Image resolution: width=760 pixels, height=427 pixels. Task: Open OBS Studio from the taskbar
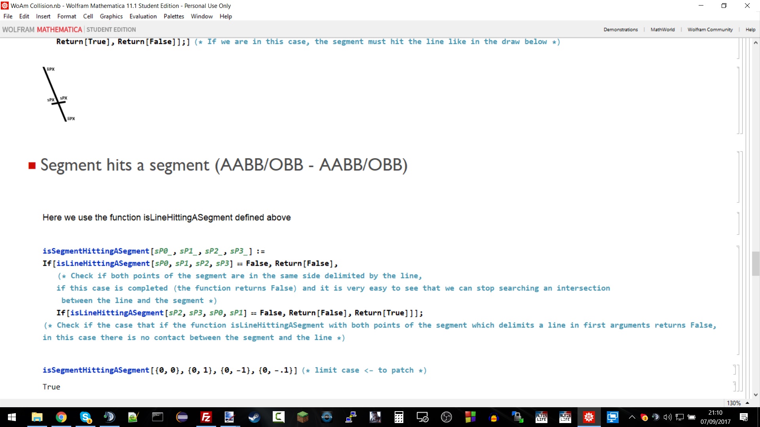pyautogui.click(x=446, y=417)
